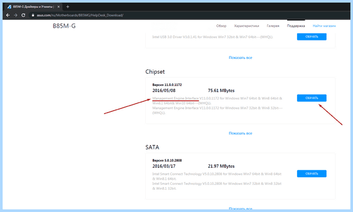Download the Intel Smart Connect SATA driver
This screenshot has height=212, width=353.
pyautogui.click(x=312, y=174)
